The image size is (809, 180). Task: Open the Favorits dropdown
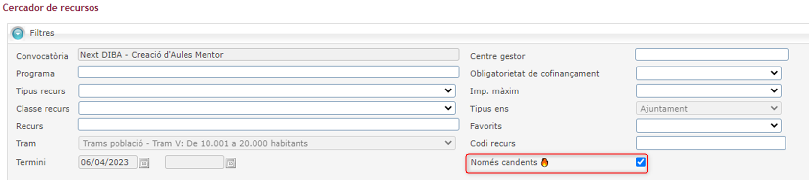(709, 126)
